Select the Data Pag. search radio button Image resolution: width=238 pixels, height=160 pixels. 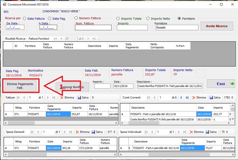[49, 19]
